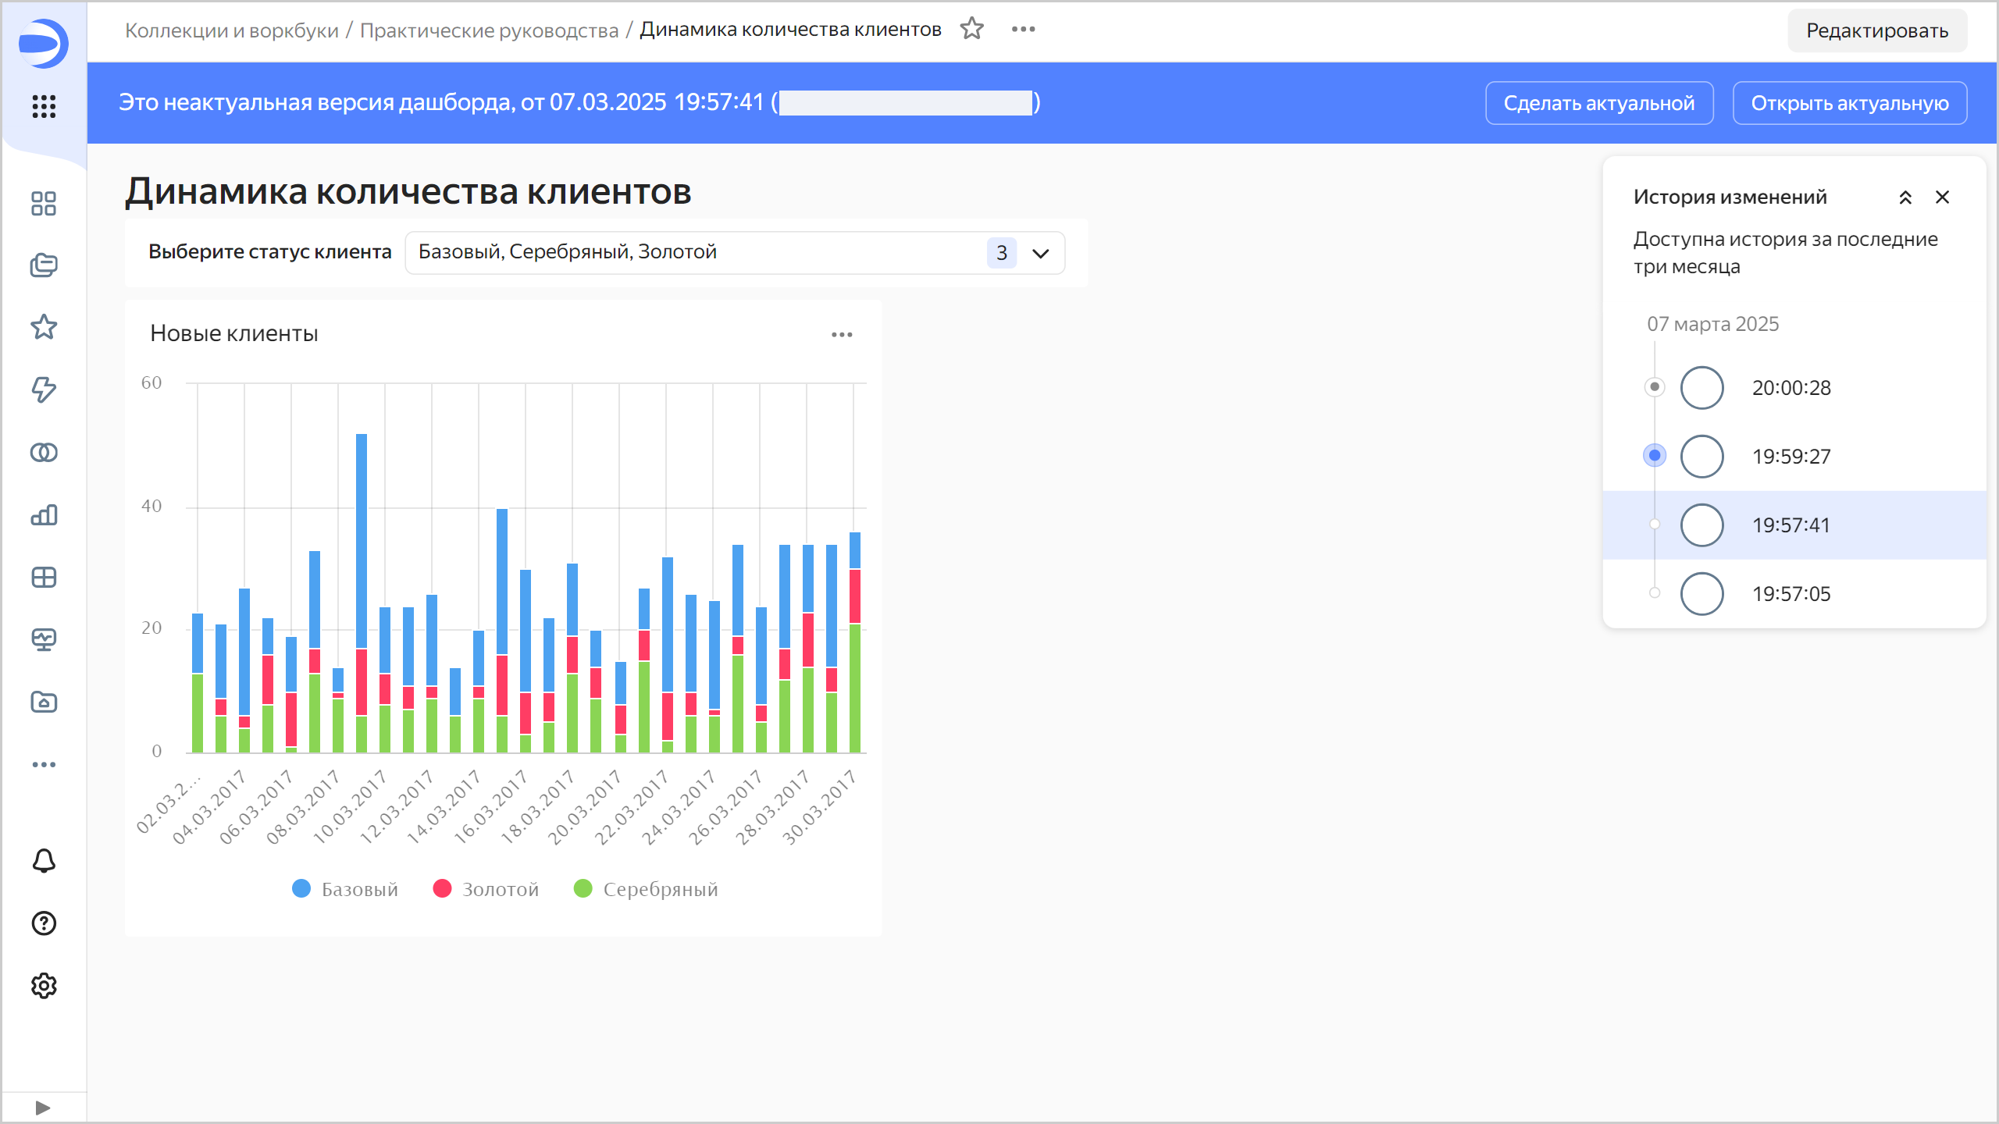The image size is (1999, 1124).
Task: Open Connections lightning bolt icon
Action: pyautogui.click(x=44, y=389)
